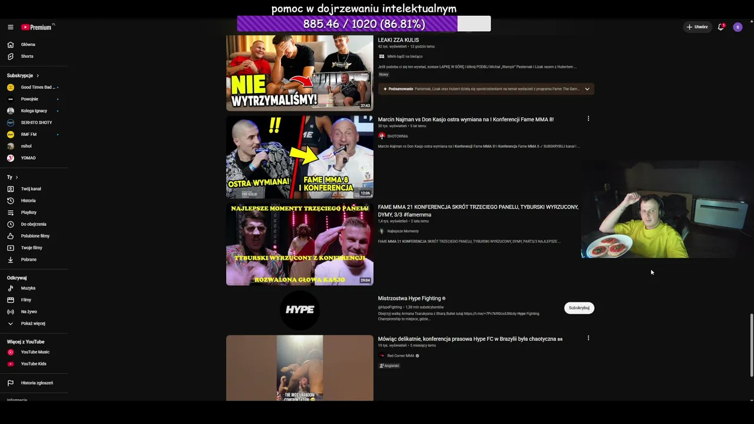Open Marcin Najman vs Don Kasjo title
This screenshot has height=424, width=754.
pyautogui.click(x=465, y=120)
